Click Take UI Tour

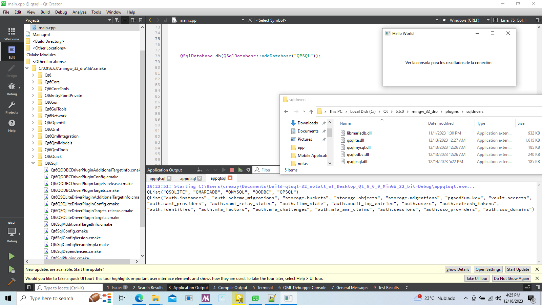(x=477, y=278)
